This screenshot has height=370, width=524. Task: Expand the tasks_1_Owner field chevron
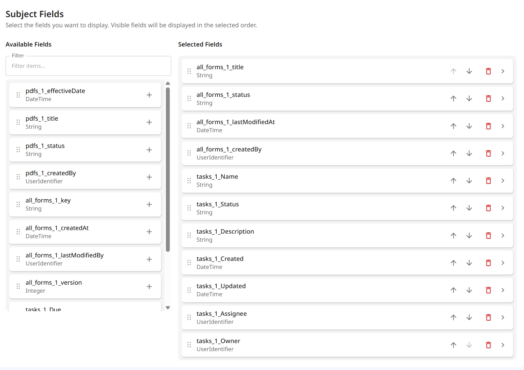503,345
